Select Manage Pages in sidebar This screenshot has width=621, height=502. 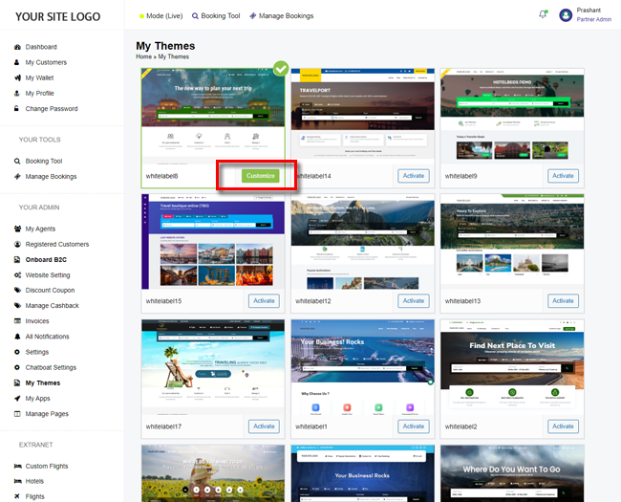coord(47,414)
